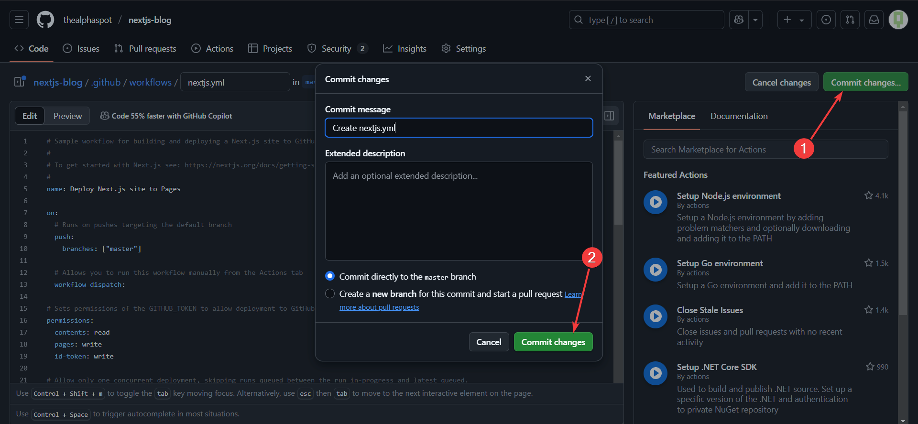Select the Marketplace tab
918x424 pixels.
point(671,116)
